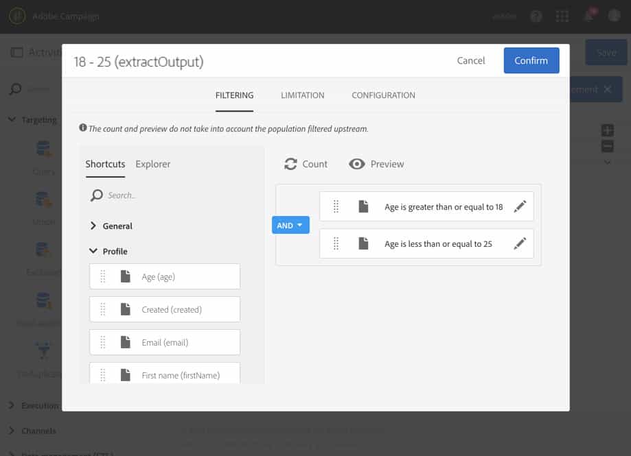The width and height of the screenshot is (631, 456).
Task: Open the notifications bell in the top bar
Action: point(588,16)
